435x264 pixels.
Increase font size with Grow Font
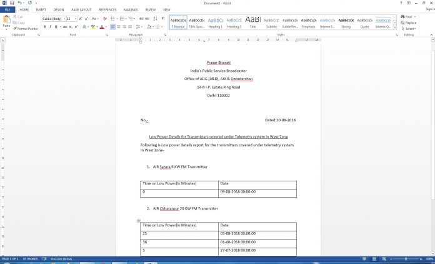point(81,19)
